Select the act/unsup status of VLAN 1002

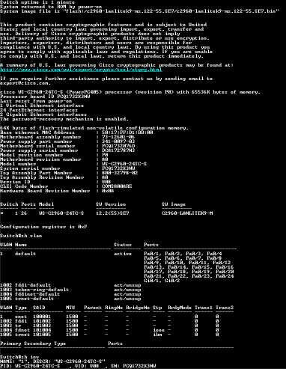click(127, 285)
